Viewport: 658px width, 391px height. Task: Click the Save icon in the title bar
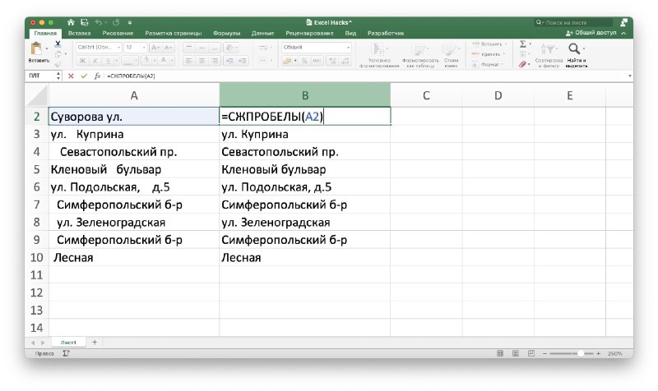click(85, 22)
